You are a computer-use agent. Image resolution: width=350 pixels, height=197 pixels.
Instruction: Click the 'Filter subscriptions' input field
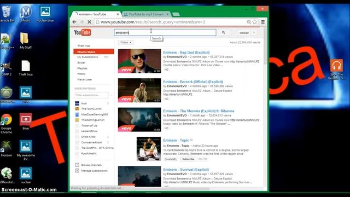tap(91, 95)
